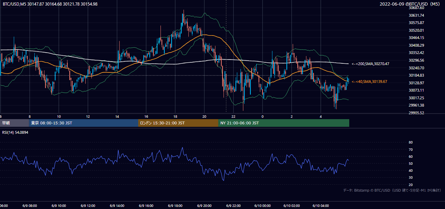Click price axis value 30631.74
Viewport: 445px width, 209px height.
coord(416,15)
